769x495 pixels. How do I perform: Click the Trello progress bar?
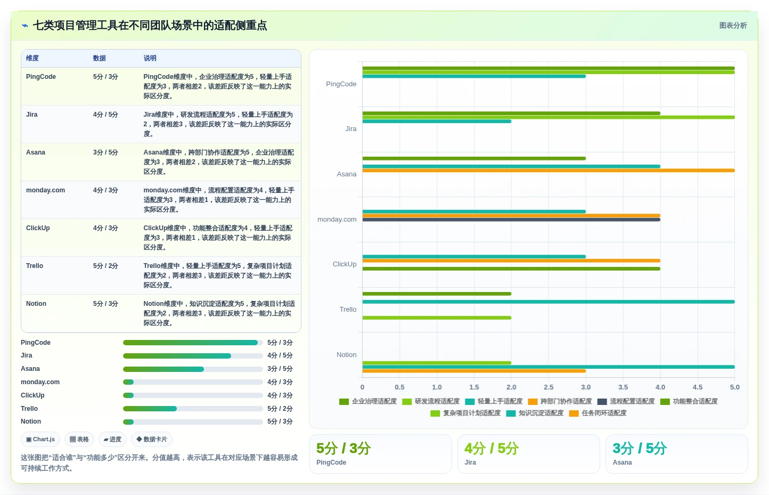pyautogui.click(x=193, y=409)
